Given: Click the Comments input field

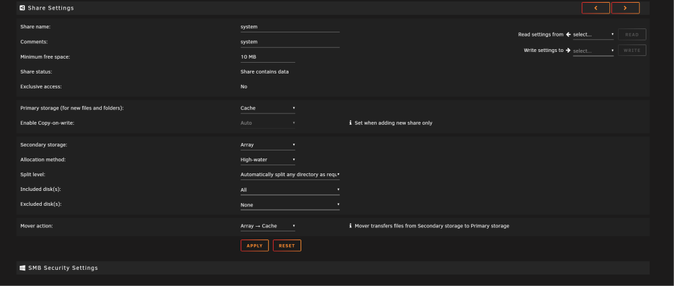Looking at the screenshot, I should (290, 42).
